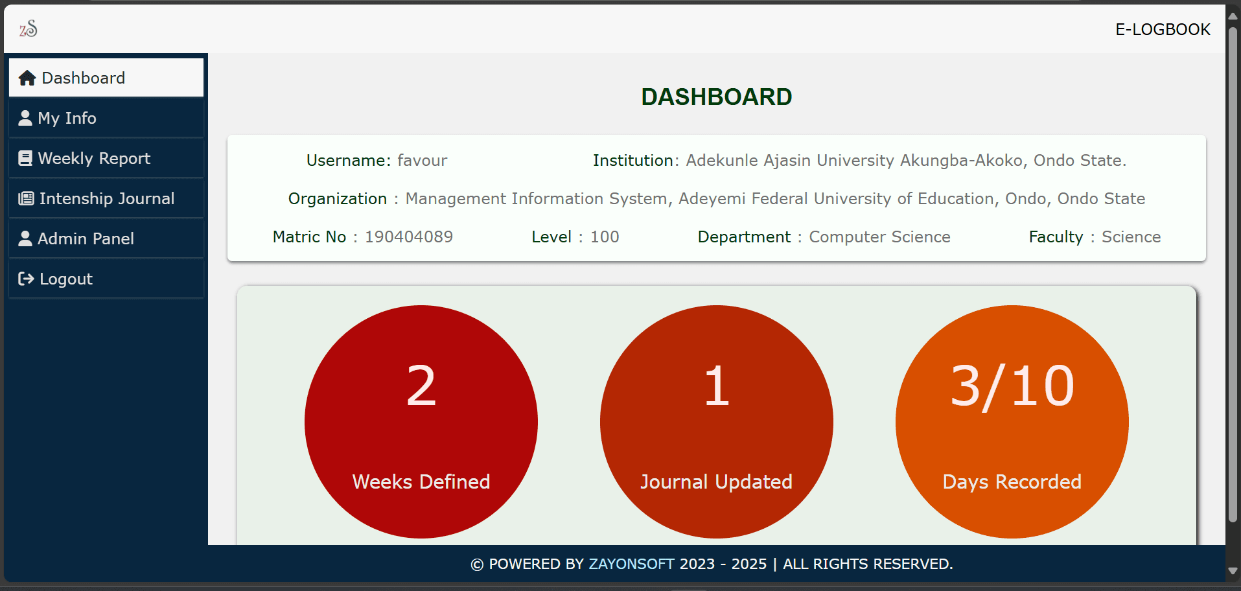Open My Info from the sidebar
This screenshot has height=591, width=1241.
pos(67,119)
